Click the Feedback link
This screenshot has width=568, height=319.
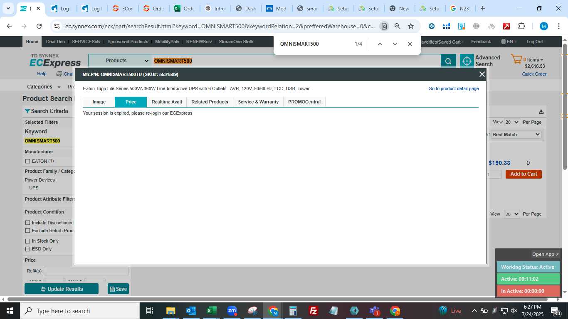pos(481,42)
